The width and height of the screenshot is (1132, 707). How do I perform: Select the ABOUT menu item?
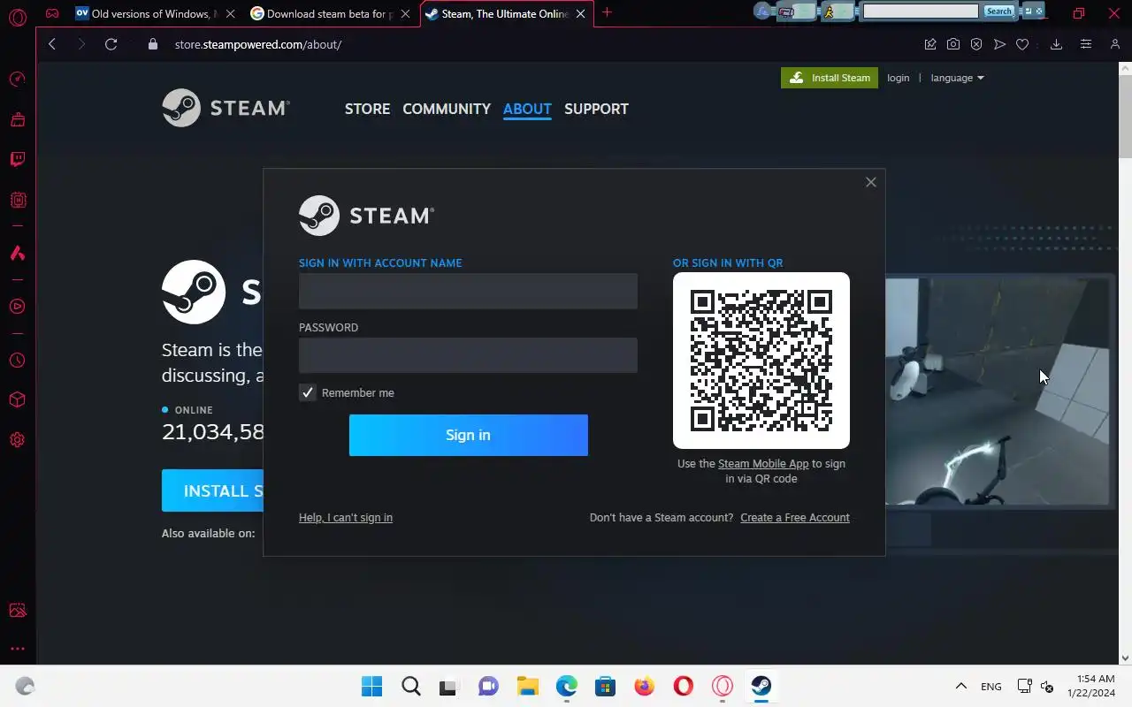point(527,109)
